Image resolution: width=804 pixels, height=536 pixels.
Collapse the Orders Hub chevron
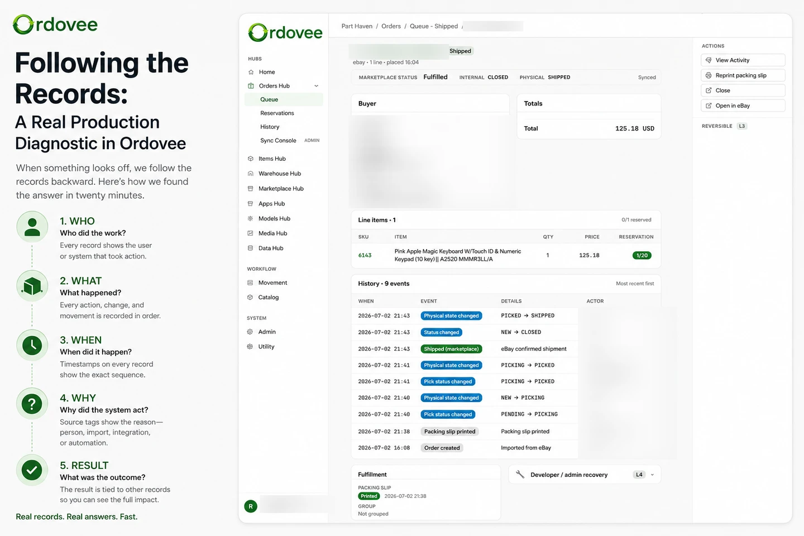point(317,86)
